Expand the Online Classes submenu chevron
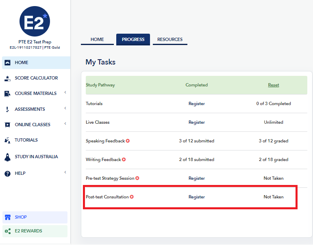Image resolution: width=313 pixels, height=245 pixels. pyautogui.click(x=65, y=124)
